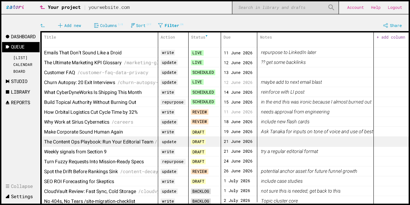The height and width of the screenshot is (205, 410).
Task: Click the Logout link
Action: 395,8
